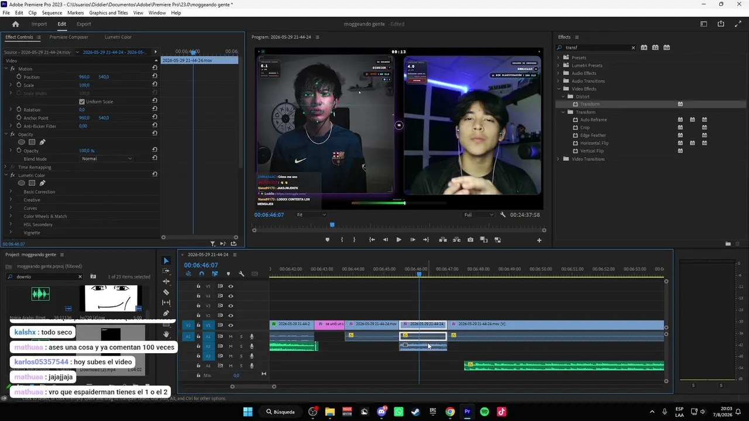Viewport: 749px width, 421px height.
Task: Toggle timeline Snap magnet icon
Action: (201, 274)
